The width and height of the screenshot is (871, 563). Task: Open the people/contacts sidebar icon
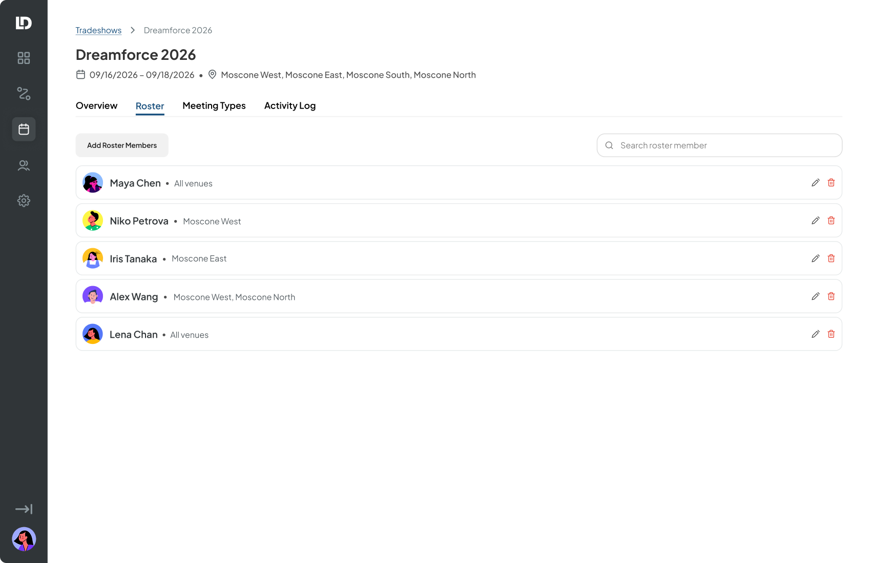[24, 165]
